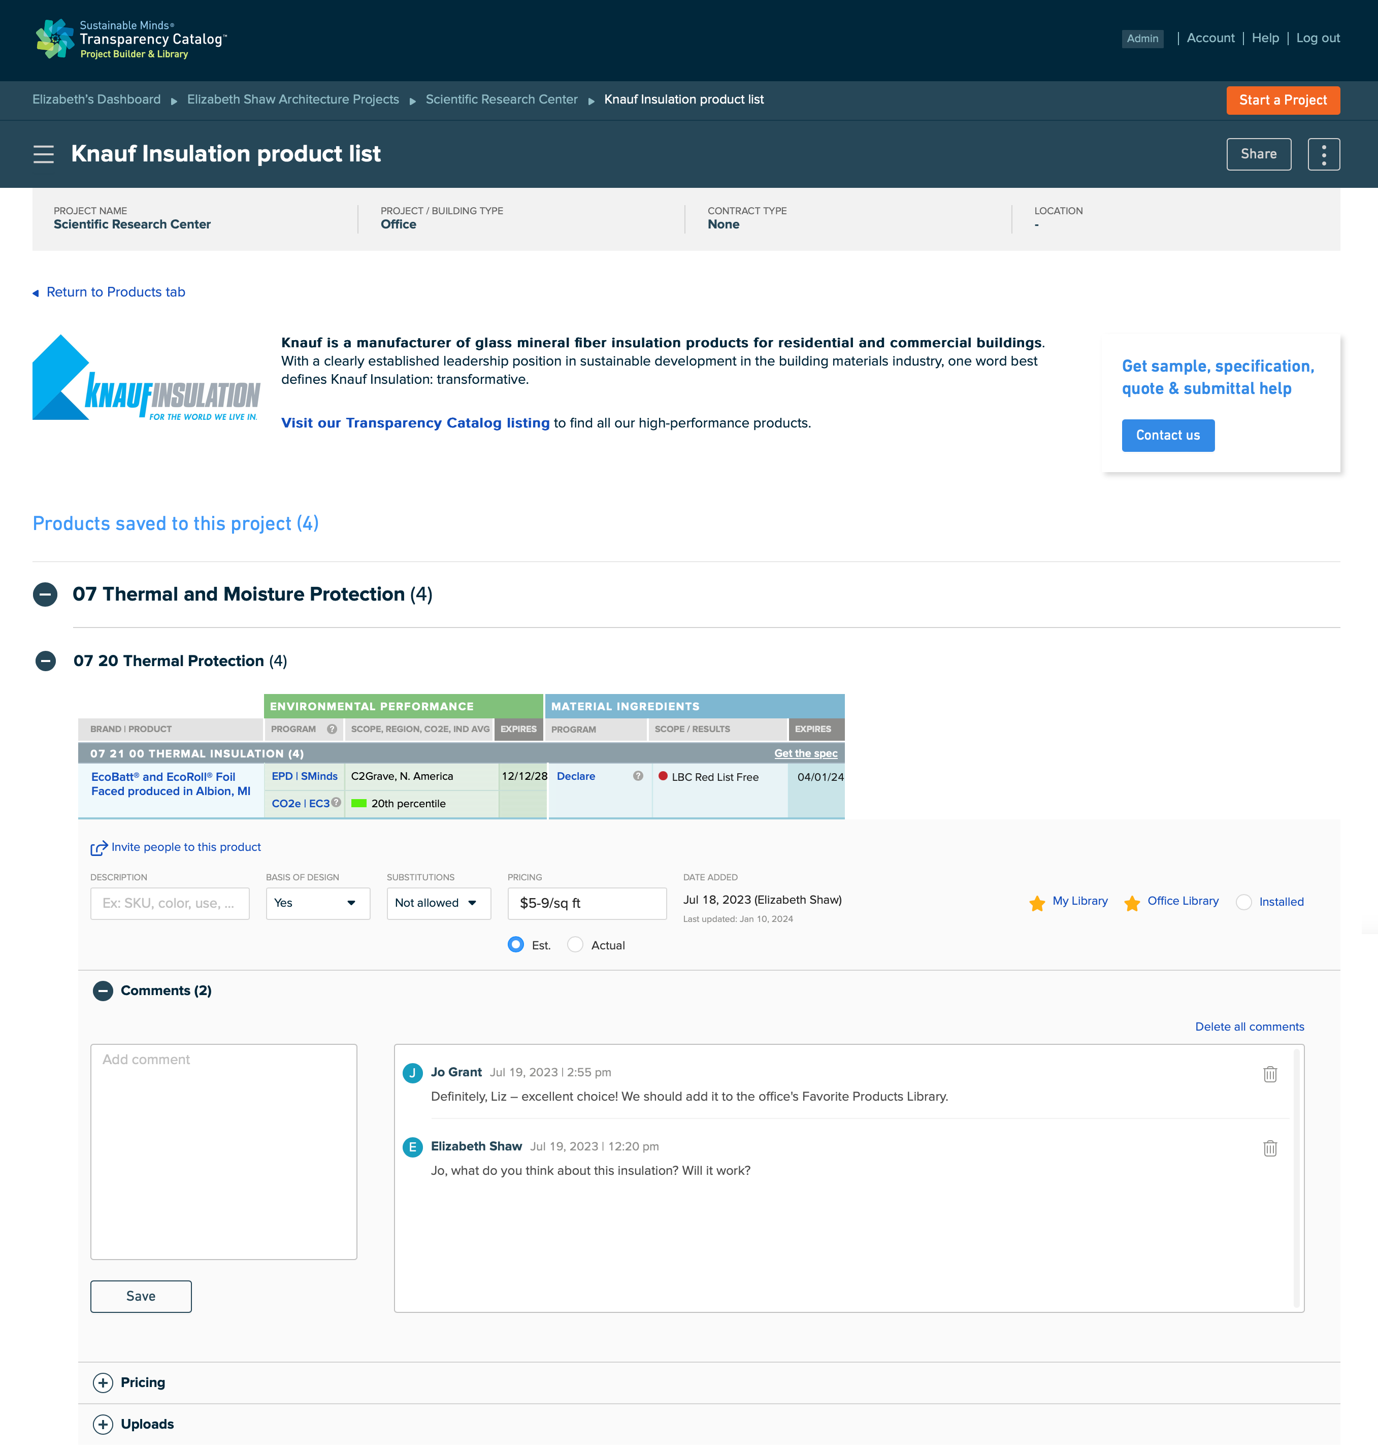Go to Scientific Research Center breadcrumb
Viewport: 1378px width, 1452px height.
[501, 99]
